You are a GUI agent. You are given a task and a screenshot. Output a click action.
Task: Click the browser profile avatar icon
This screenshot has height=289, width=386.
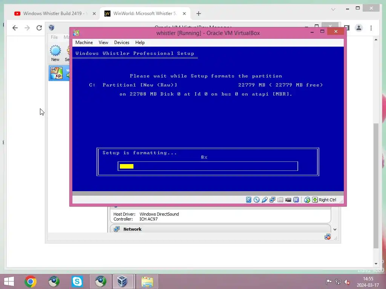[359, 28]
